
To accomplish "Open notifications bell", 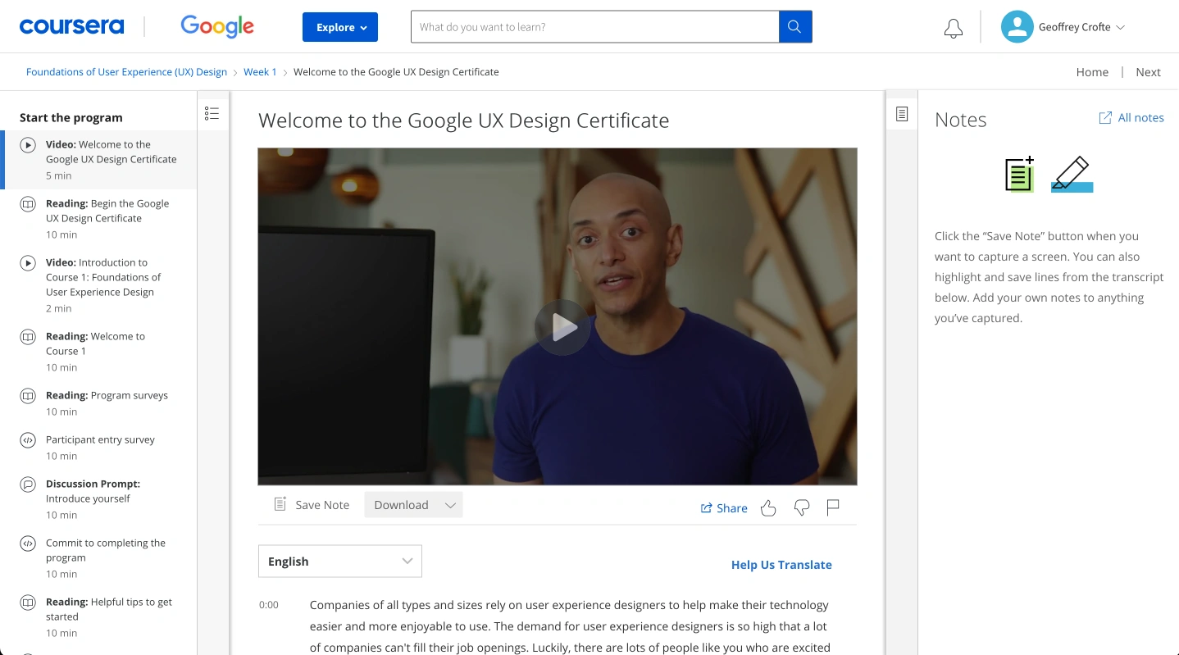I will (x=953, y=29).
